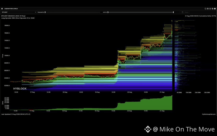Click the 68000.0 price axis label
217x136 pixels.
pos(7,63)
